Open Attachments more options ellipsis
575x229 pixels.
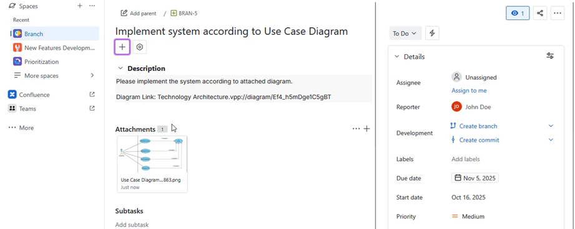point(356,129)
